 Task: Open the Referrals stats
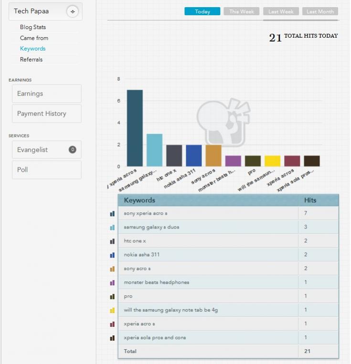pyautogui.click(x=31, y=60)
